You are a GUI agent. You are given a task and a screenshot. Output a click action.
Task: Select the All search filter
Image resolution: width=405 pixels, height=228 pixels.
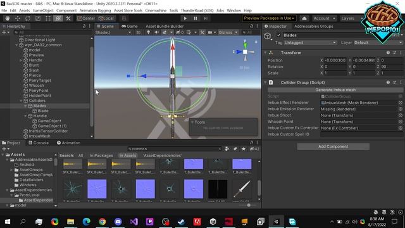80,156
